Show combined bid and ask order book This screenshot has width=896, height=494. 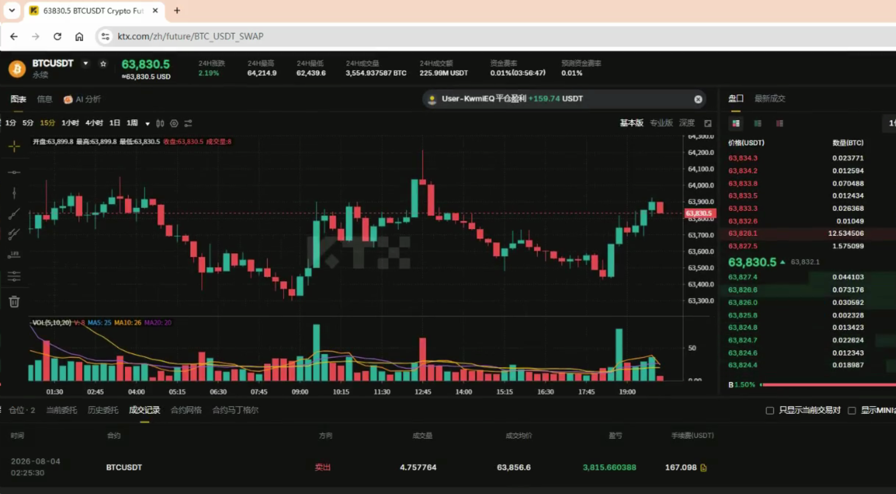tap(736, 123)
